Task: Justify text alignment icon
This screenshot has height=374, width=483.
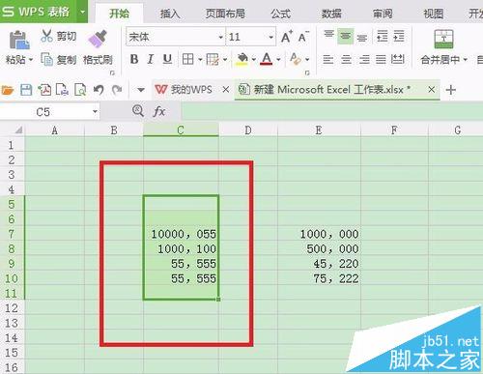Action: [x=381, y=59]
